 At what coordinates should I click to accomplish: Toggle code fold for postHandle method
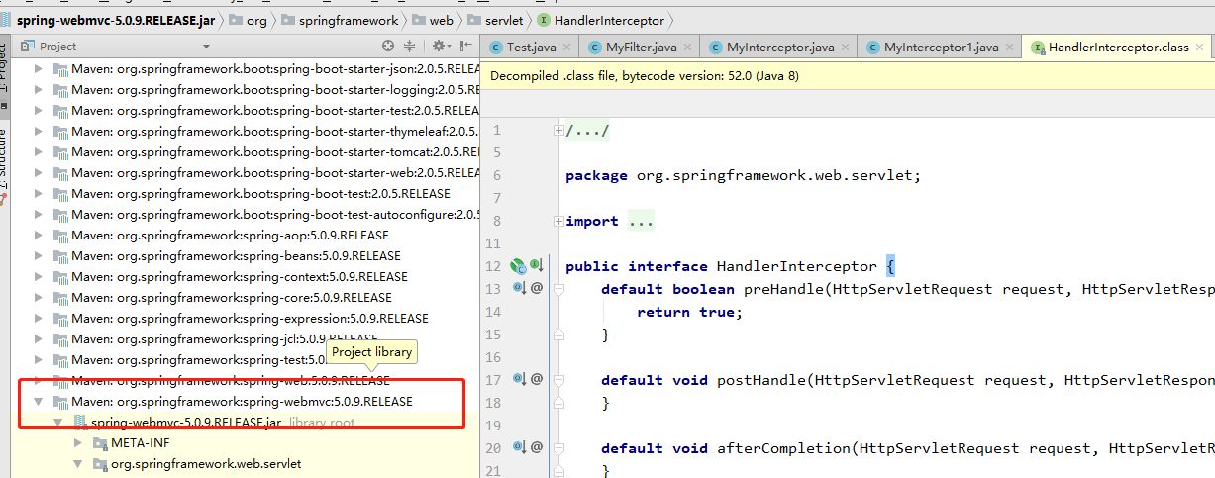pyautogui.click(x=558, y=380)
